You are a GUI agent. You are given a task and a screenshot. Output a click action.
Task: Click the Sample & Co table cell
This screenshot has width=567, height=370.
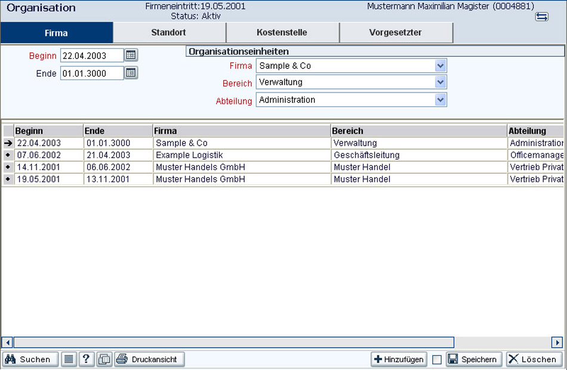[x=242, y=143]
